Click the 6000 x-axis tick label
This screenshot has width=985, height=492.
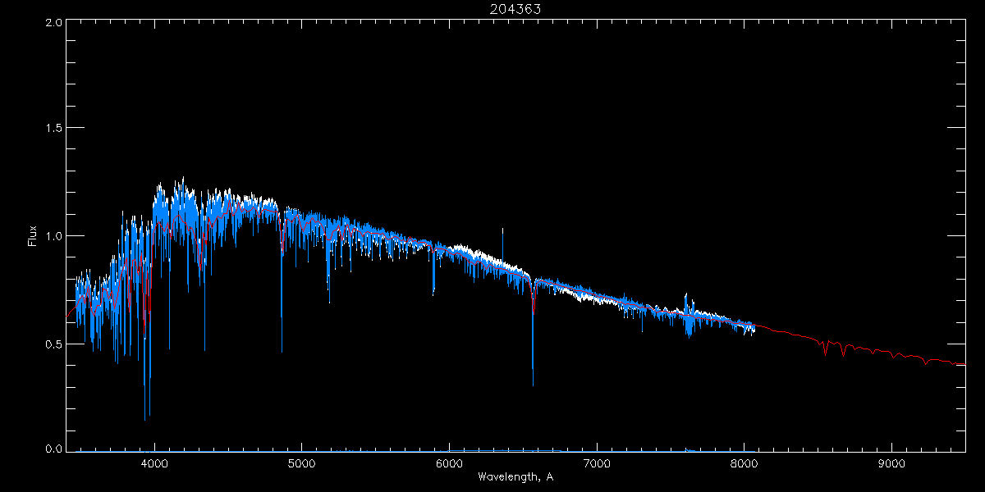click(x=449, y=463)
